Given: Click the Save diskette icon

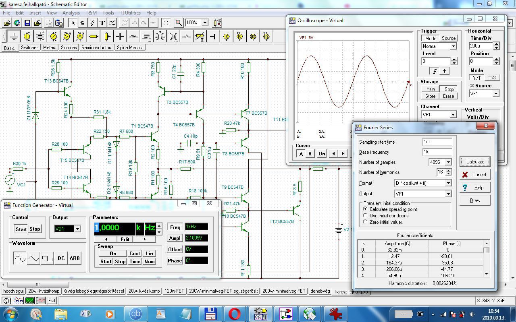Looking at the screenshot, I should 27,23.
